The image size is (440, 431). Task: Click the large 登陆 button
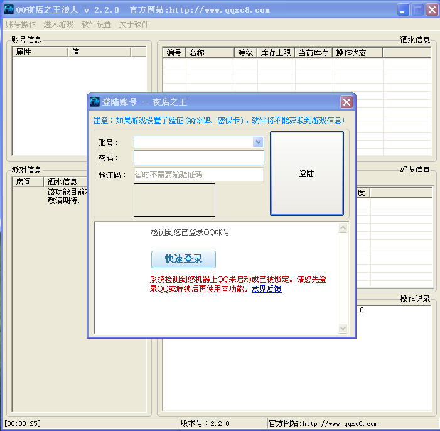click(x=307, y=173)
